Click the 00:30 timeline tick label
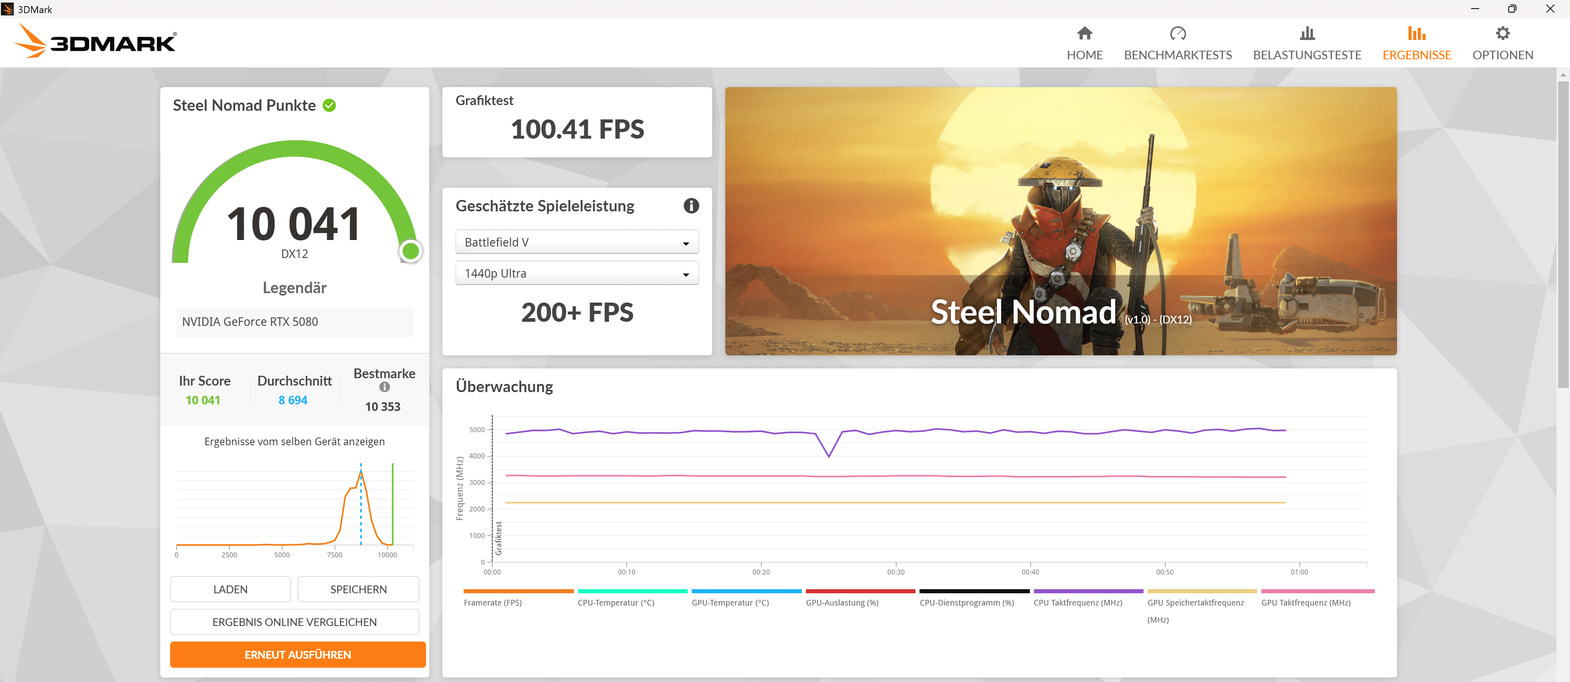 (x=895, y=572)
